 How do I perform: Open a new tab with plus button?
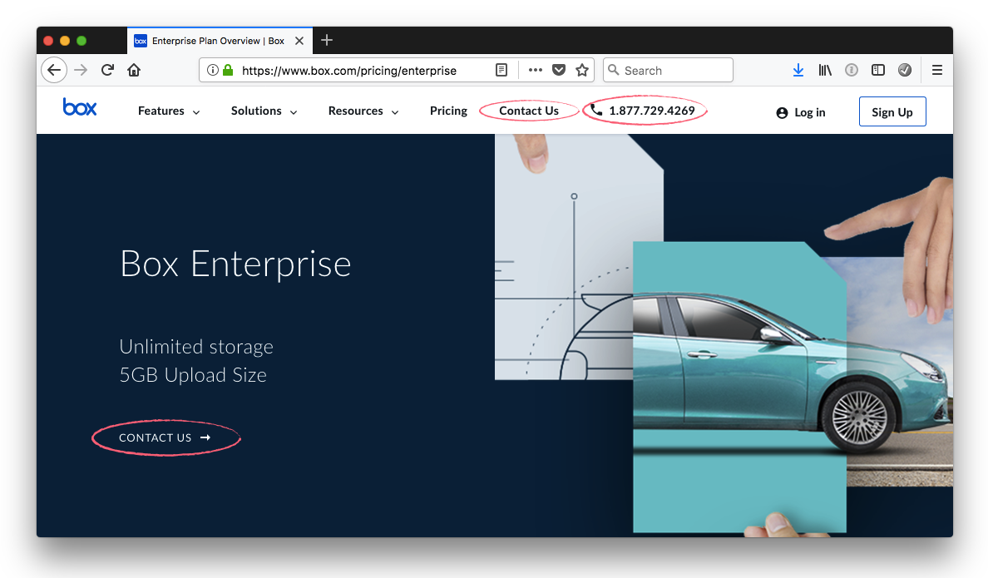coord(326,41)
